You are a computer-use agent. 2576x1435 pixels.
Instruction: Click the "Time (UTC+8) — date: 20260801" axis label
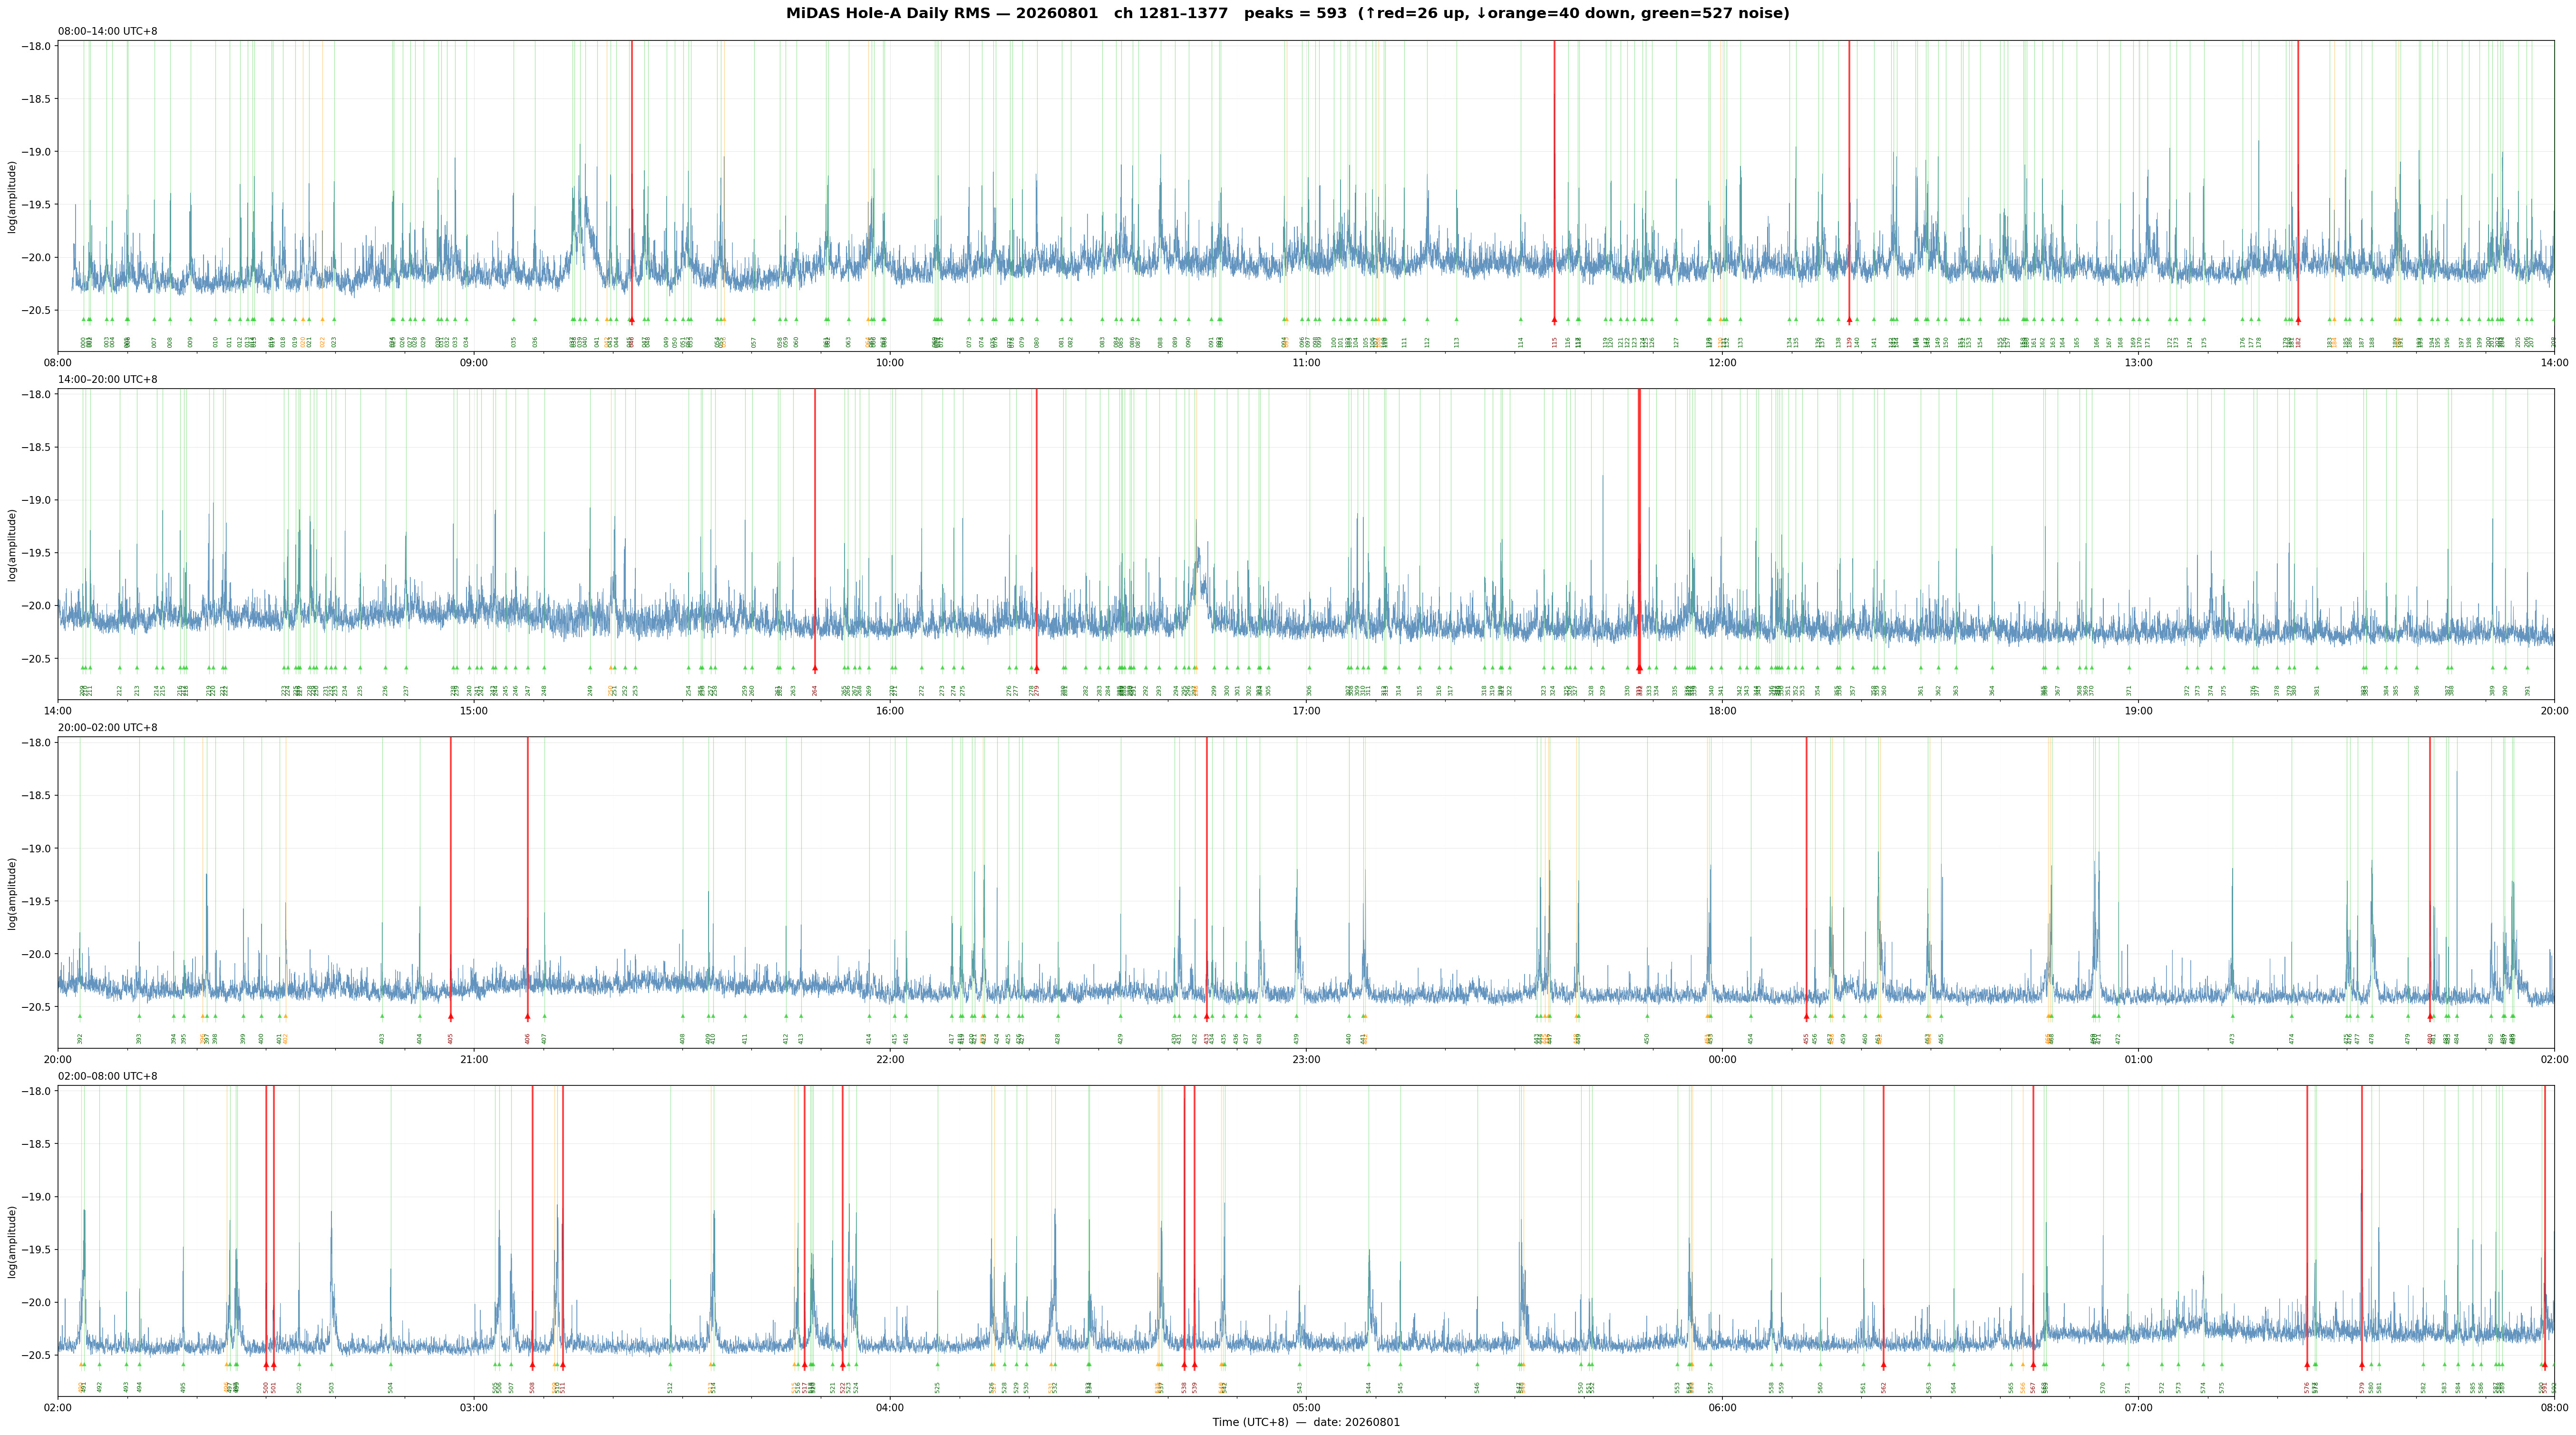pos(1306,1422)
